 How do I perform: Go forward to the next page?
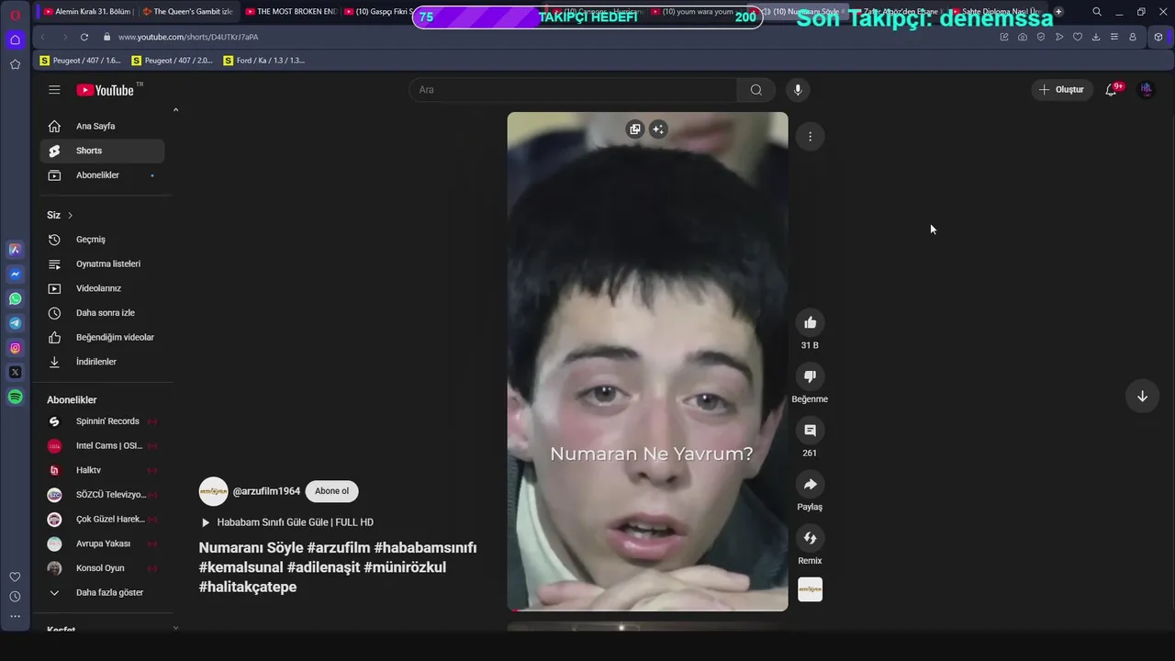[63, 37]
